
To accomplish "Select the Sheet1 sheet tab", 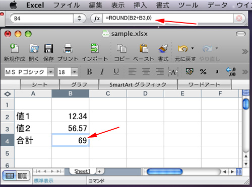I will pos(82,171).
